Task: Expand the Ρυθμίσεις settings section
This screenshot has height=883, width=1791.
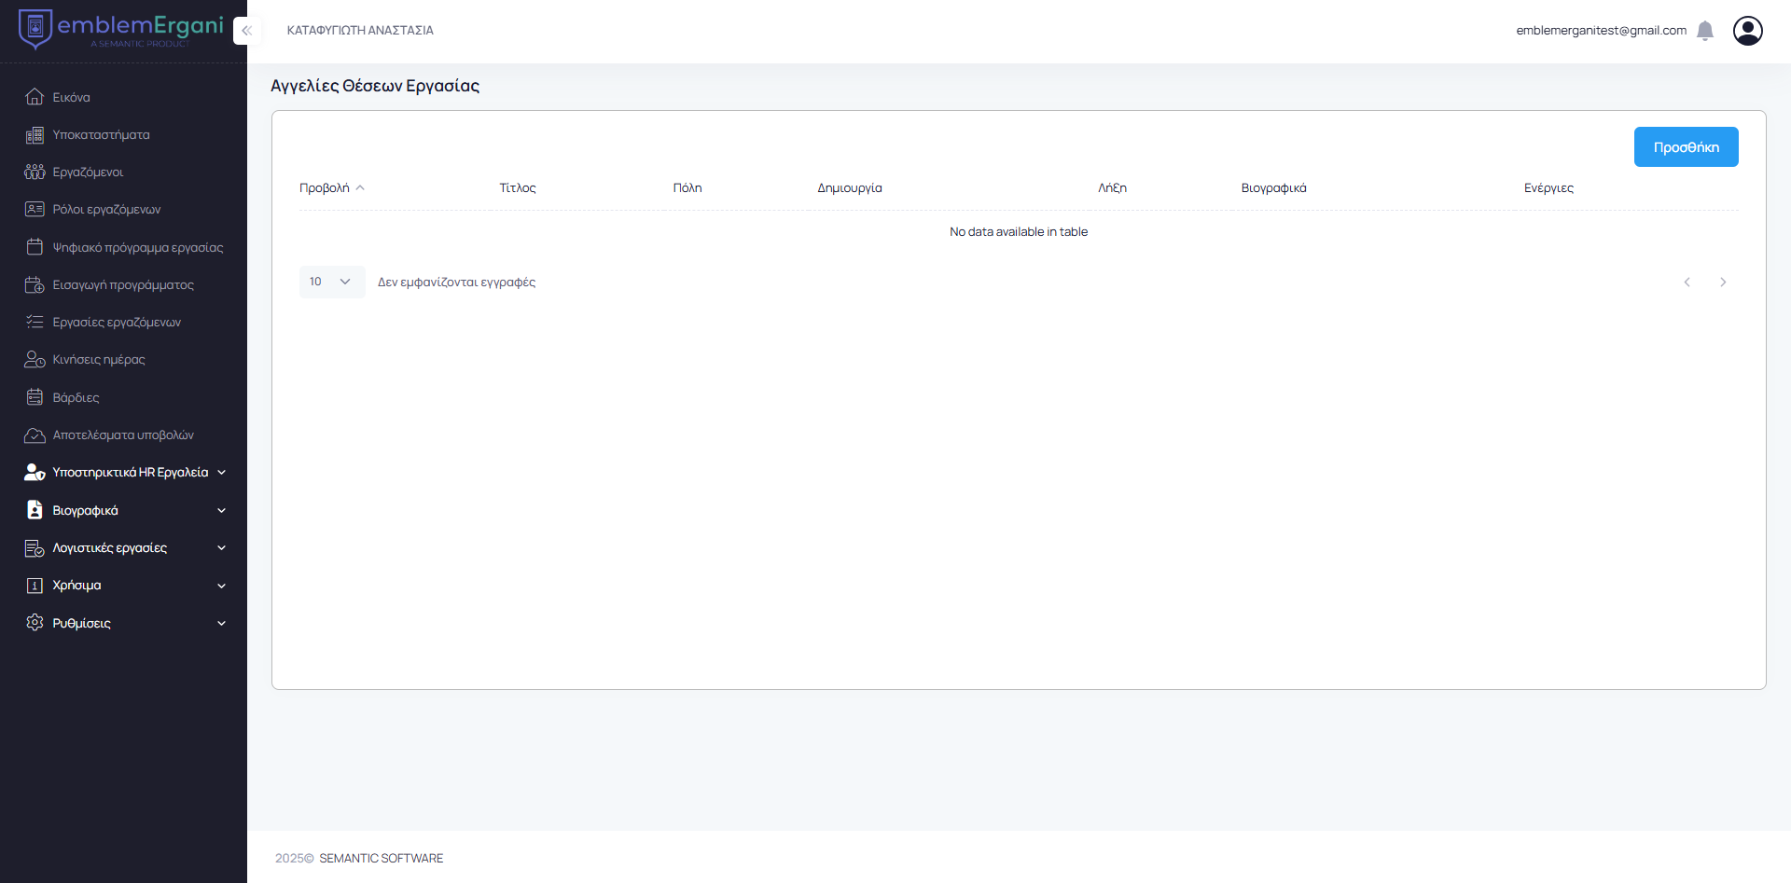Action: pos(81,623)
